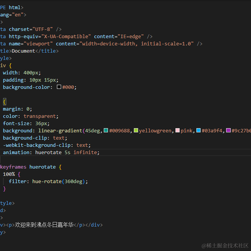The height and width of the screenshot is (251, 251).
Task: Click the '"UTF-8"' charset value
Action: click(42, 29)
